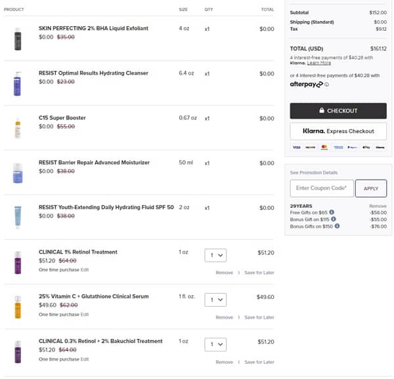This screenshot has width=394, height=379.
Task: Remove the 29YEARS promo code
Action: pos(378,206)
